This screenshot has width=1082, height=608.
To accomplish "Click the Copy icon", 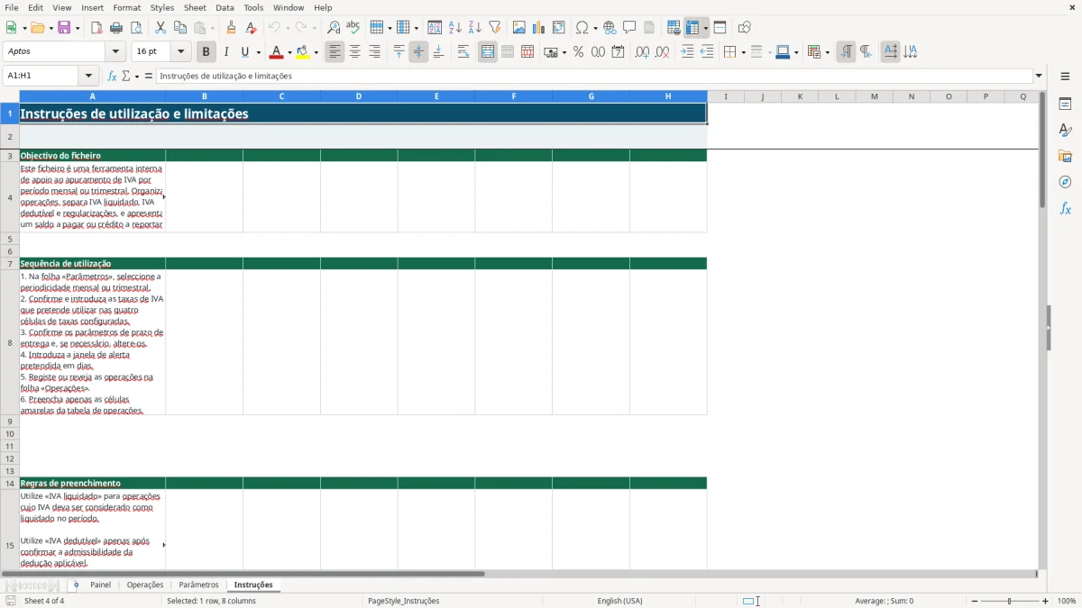I will point(180,28).
